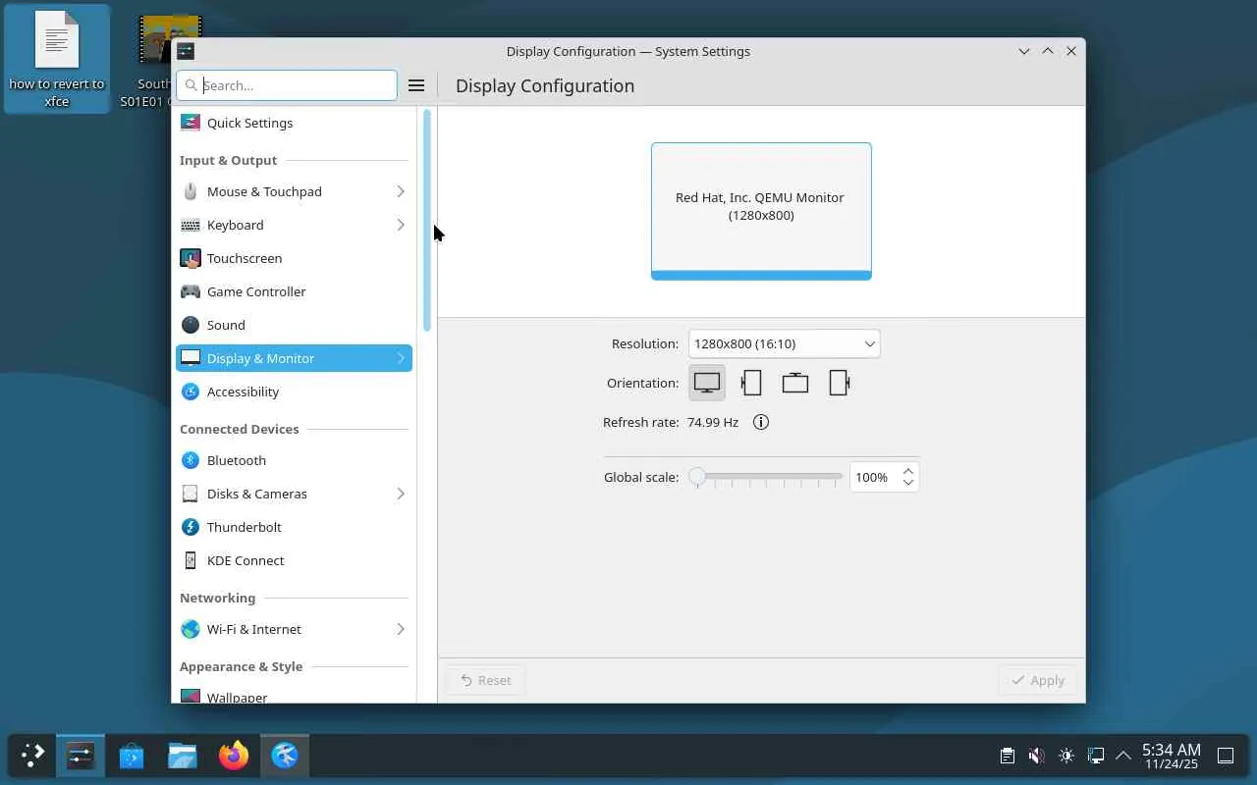The width and height of the screenshot is (1257, 785).
Task: Open the Wallpaper row in the sidebar
Action: (x=294, y=695)
